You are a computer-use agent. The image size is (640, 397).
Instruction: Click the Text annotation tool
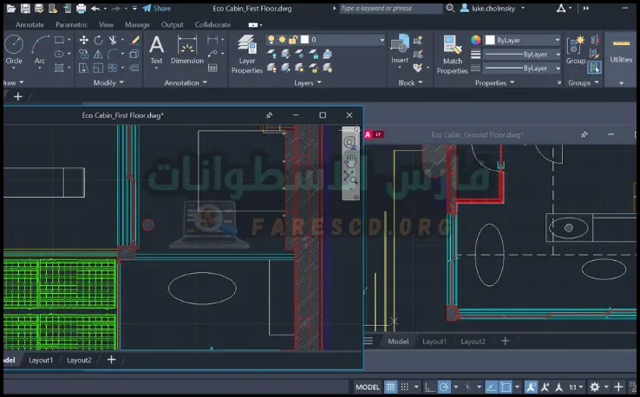156,49
